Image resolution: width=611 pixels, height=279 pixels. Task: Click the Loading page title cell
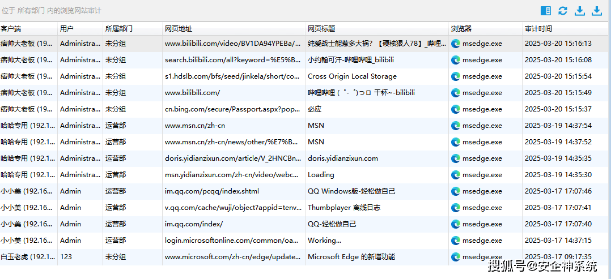[x=377, y=175]
